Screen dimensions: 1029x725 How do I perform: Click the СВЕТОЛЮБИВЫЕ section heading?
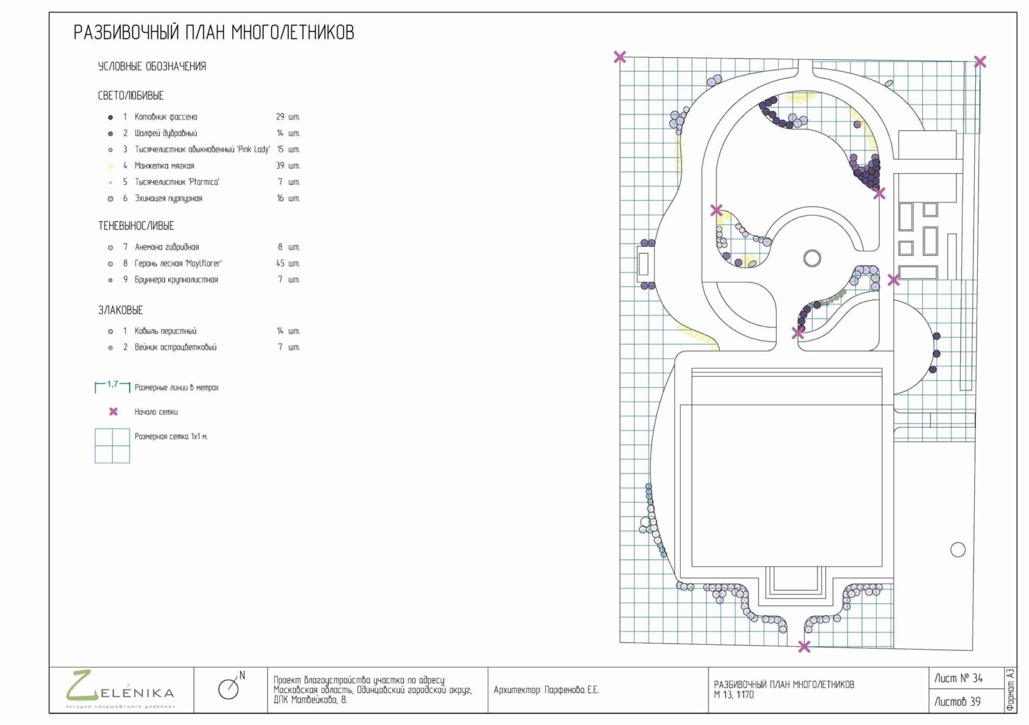point(130,96)
